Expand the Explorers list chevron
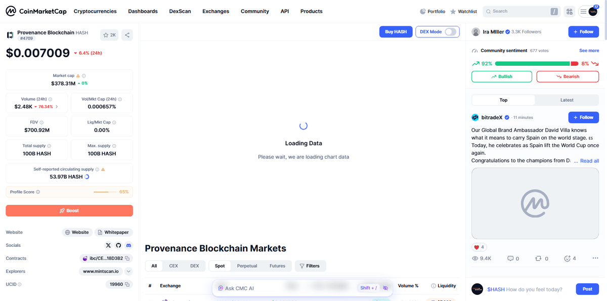 point(128,271)
